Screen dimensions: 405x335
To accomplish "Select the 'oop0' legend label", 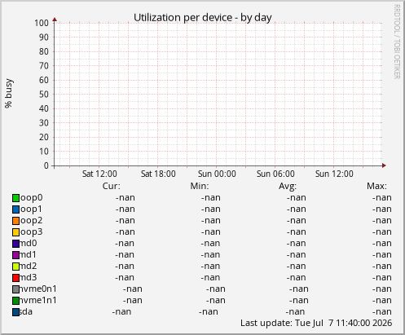I will [x=31, y=198].
